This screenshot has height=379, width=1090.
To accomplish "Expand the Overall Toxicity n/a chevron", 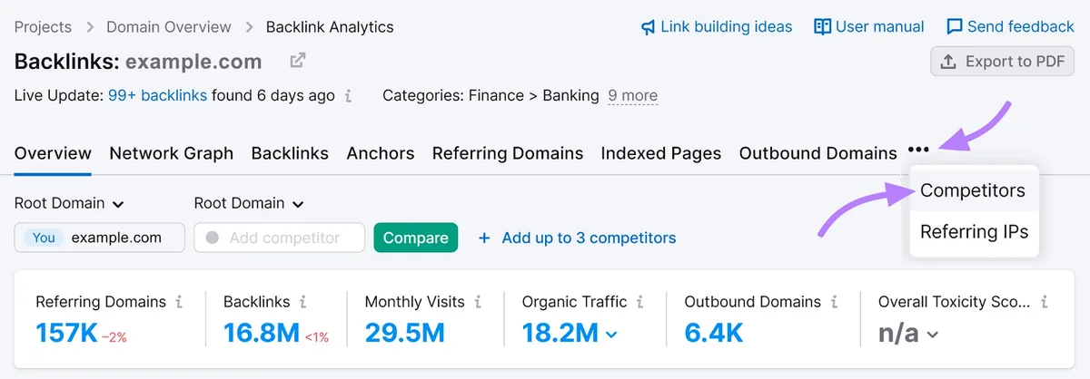I will (932, 335).
